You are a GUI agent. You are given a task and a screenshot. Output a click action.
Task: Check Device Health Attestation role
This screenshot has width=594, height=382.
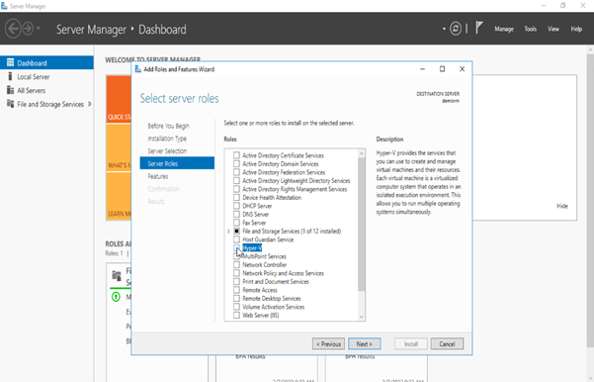tap(236, 197)
